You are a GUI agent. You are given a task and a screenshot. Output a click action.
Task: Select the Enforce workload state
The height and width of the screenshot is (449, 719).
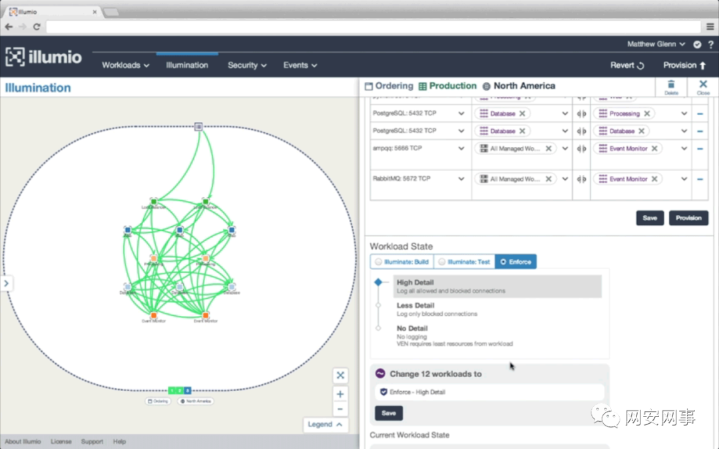tap(516, 262)
